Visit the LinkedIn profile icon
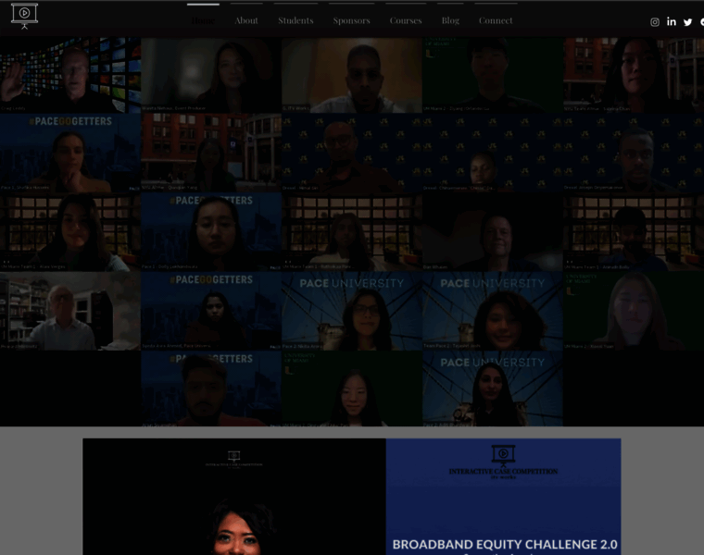Image resolution: width=704 pixels, height=555 pixels. 672,21
